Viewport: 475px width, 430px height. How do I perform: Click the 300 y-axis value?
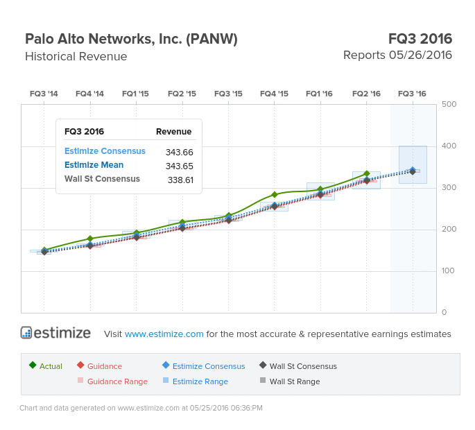(449, 187)
